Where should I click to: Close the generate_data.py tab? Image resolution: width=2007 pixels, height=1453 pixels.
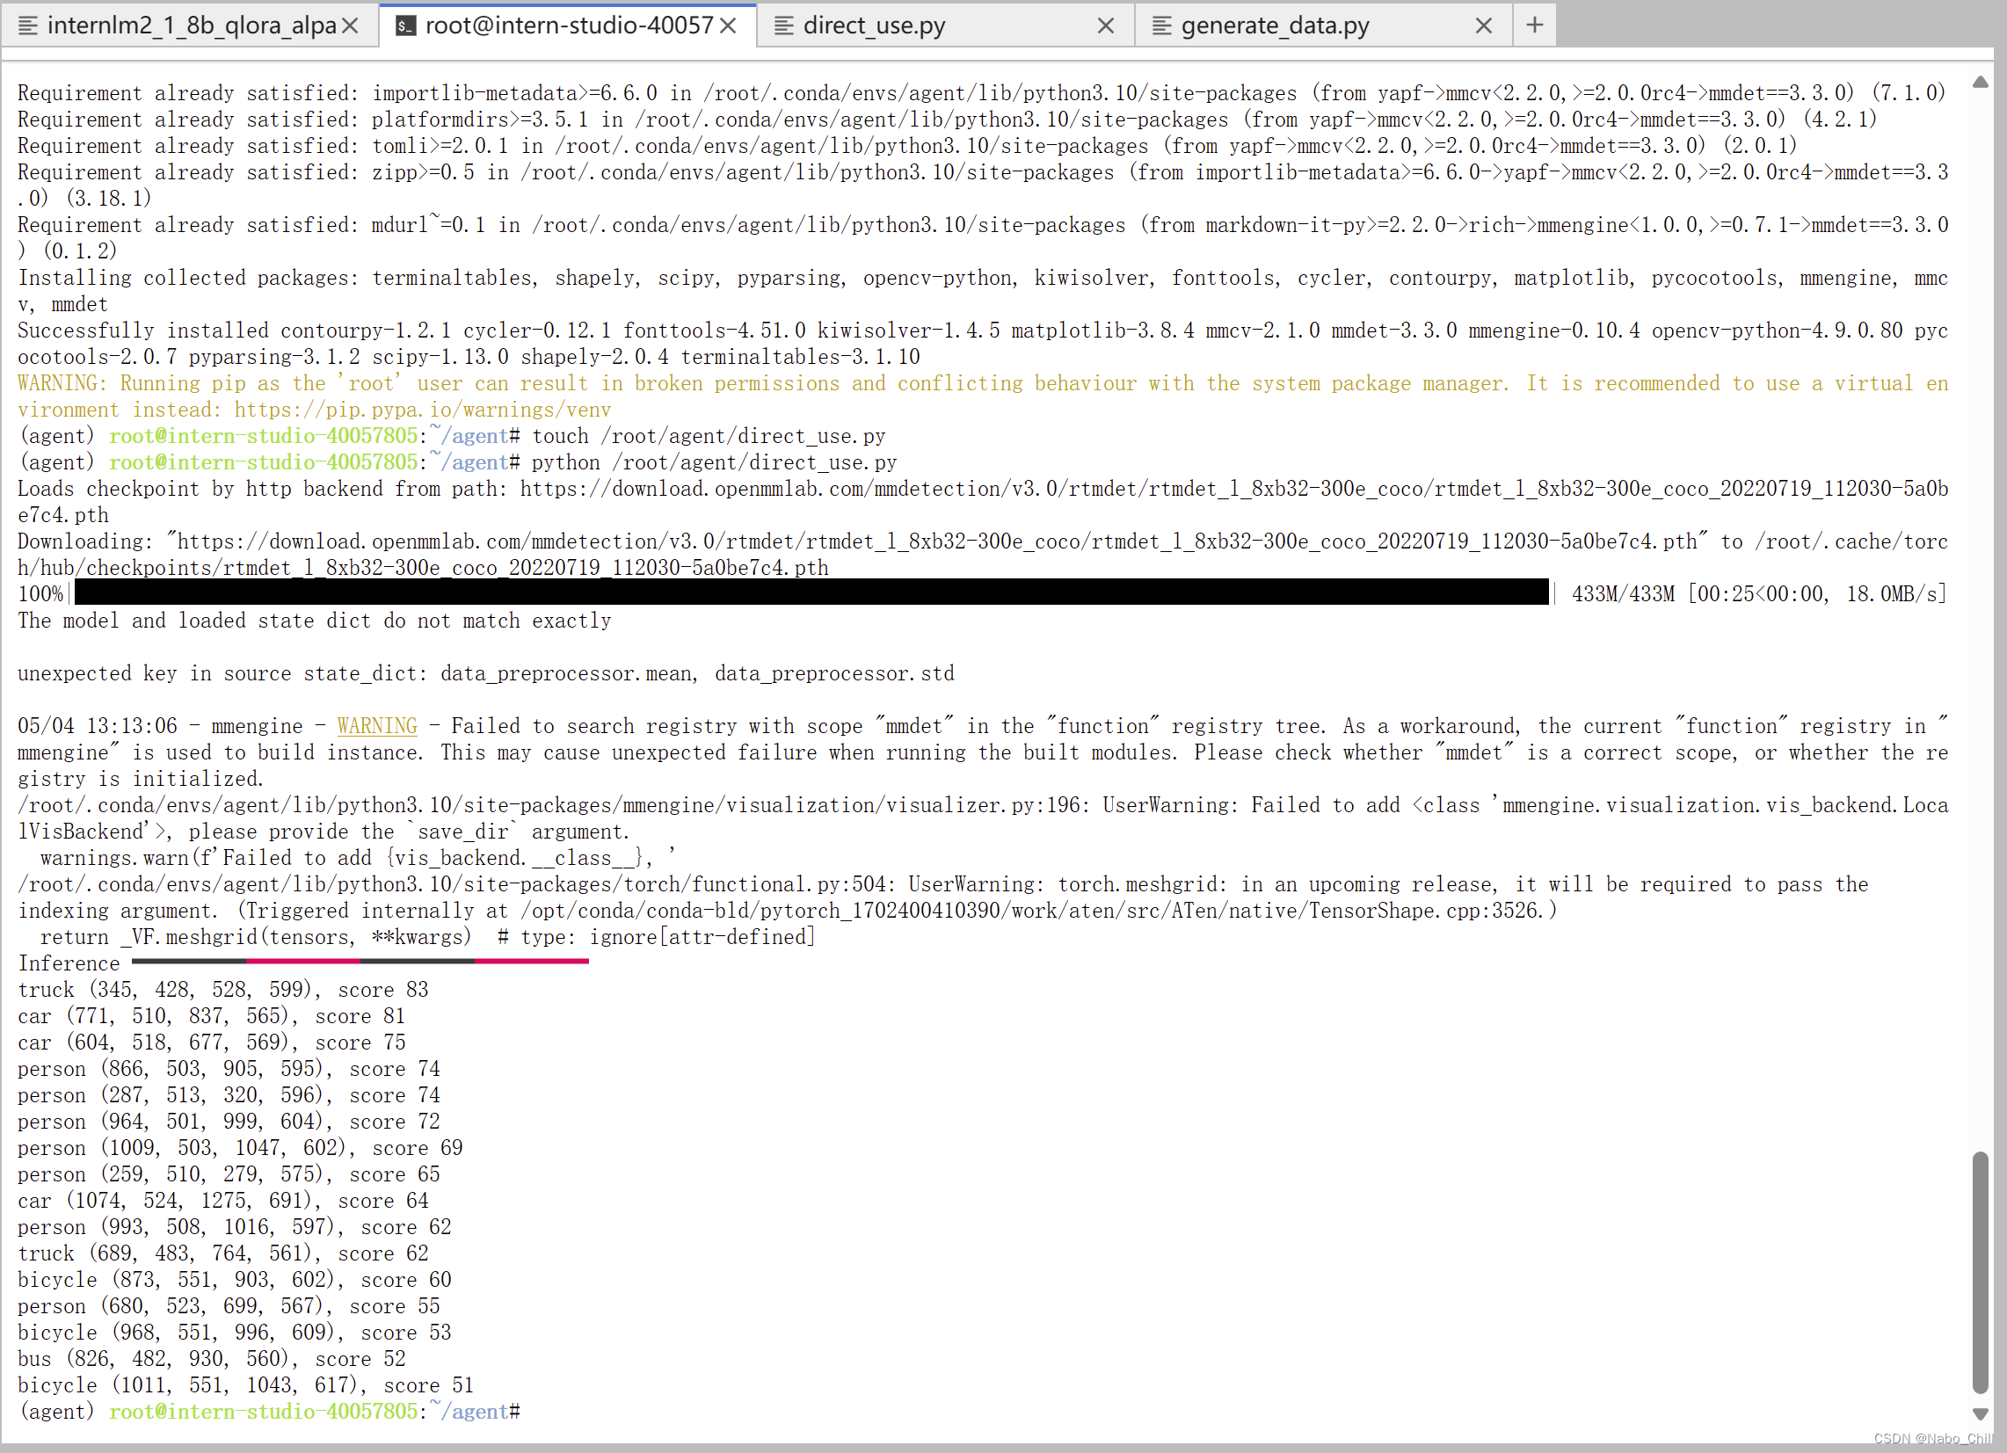click(x=1484, y=25)
